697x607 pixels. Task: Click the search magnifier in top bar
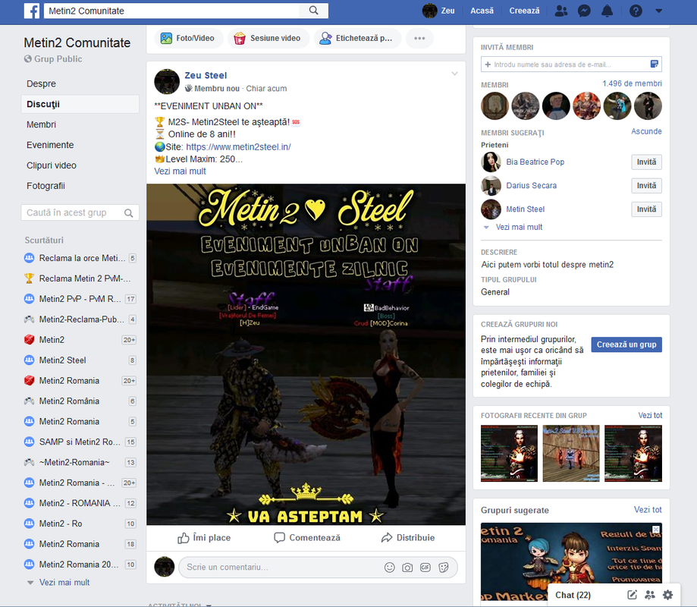(x=313, y=11)
